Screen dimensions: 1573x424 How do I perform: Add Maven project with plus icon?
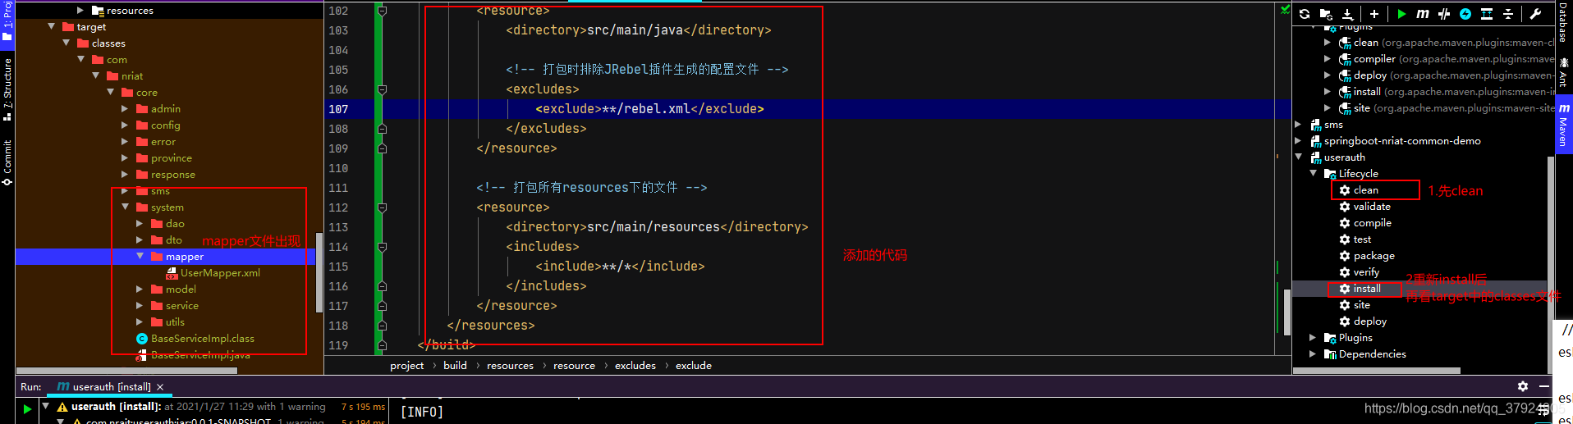1374,14
